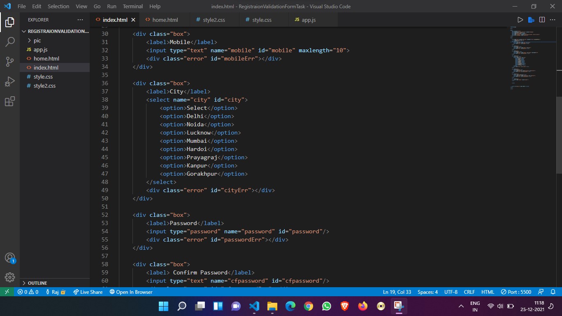This screenshot has width=562, height=316.
Task: Switch to the style2.css tab
Action: (x=214, y=20)
